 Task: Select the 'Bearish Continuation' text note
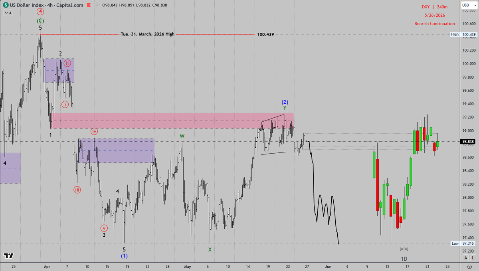434,24
